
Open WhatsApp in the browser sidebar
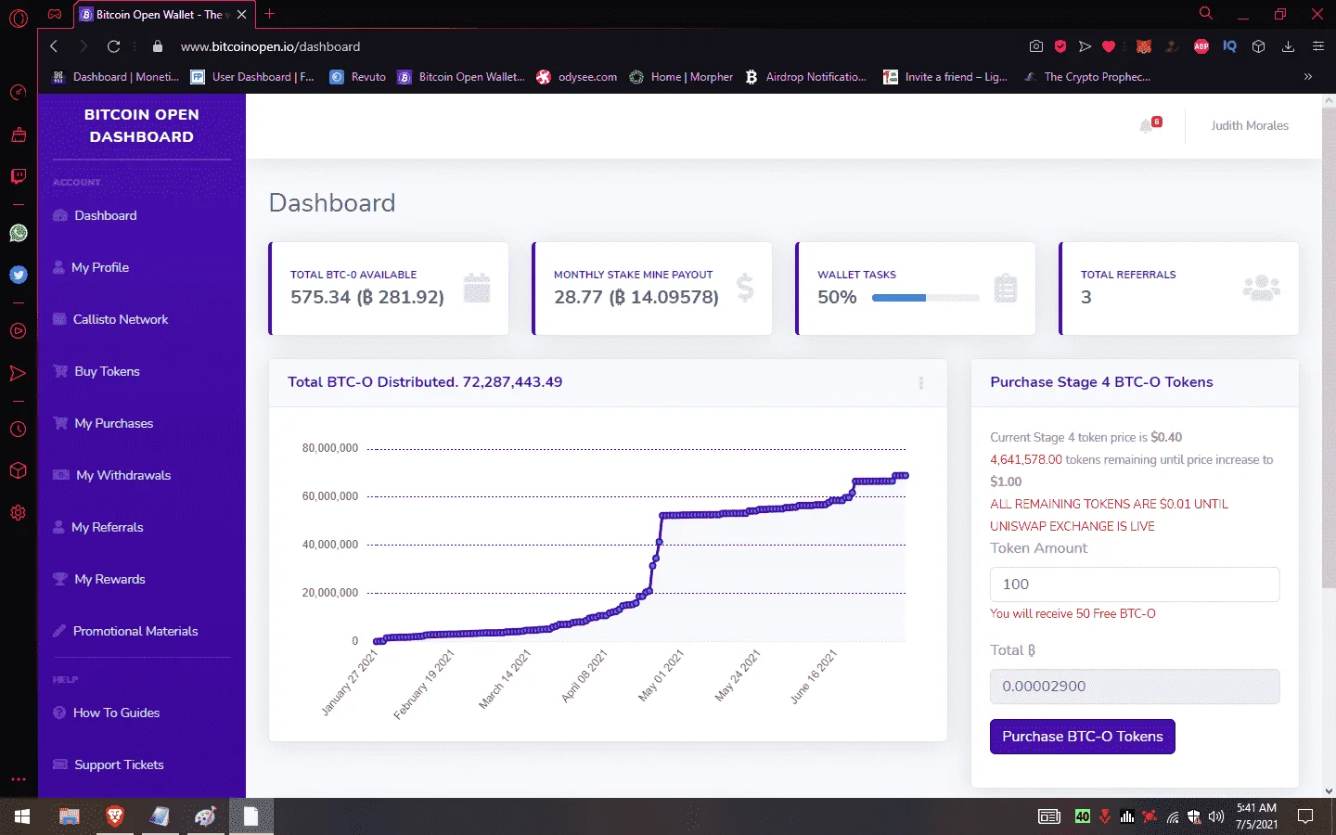(18, 233)
